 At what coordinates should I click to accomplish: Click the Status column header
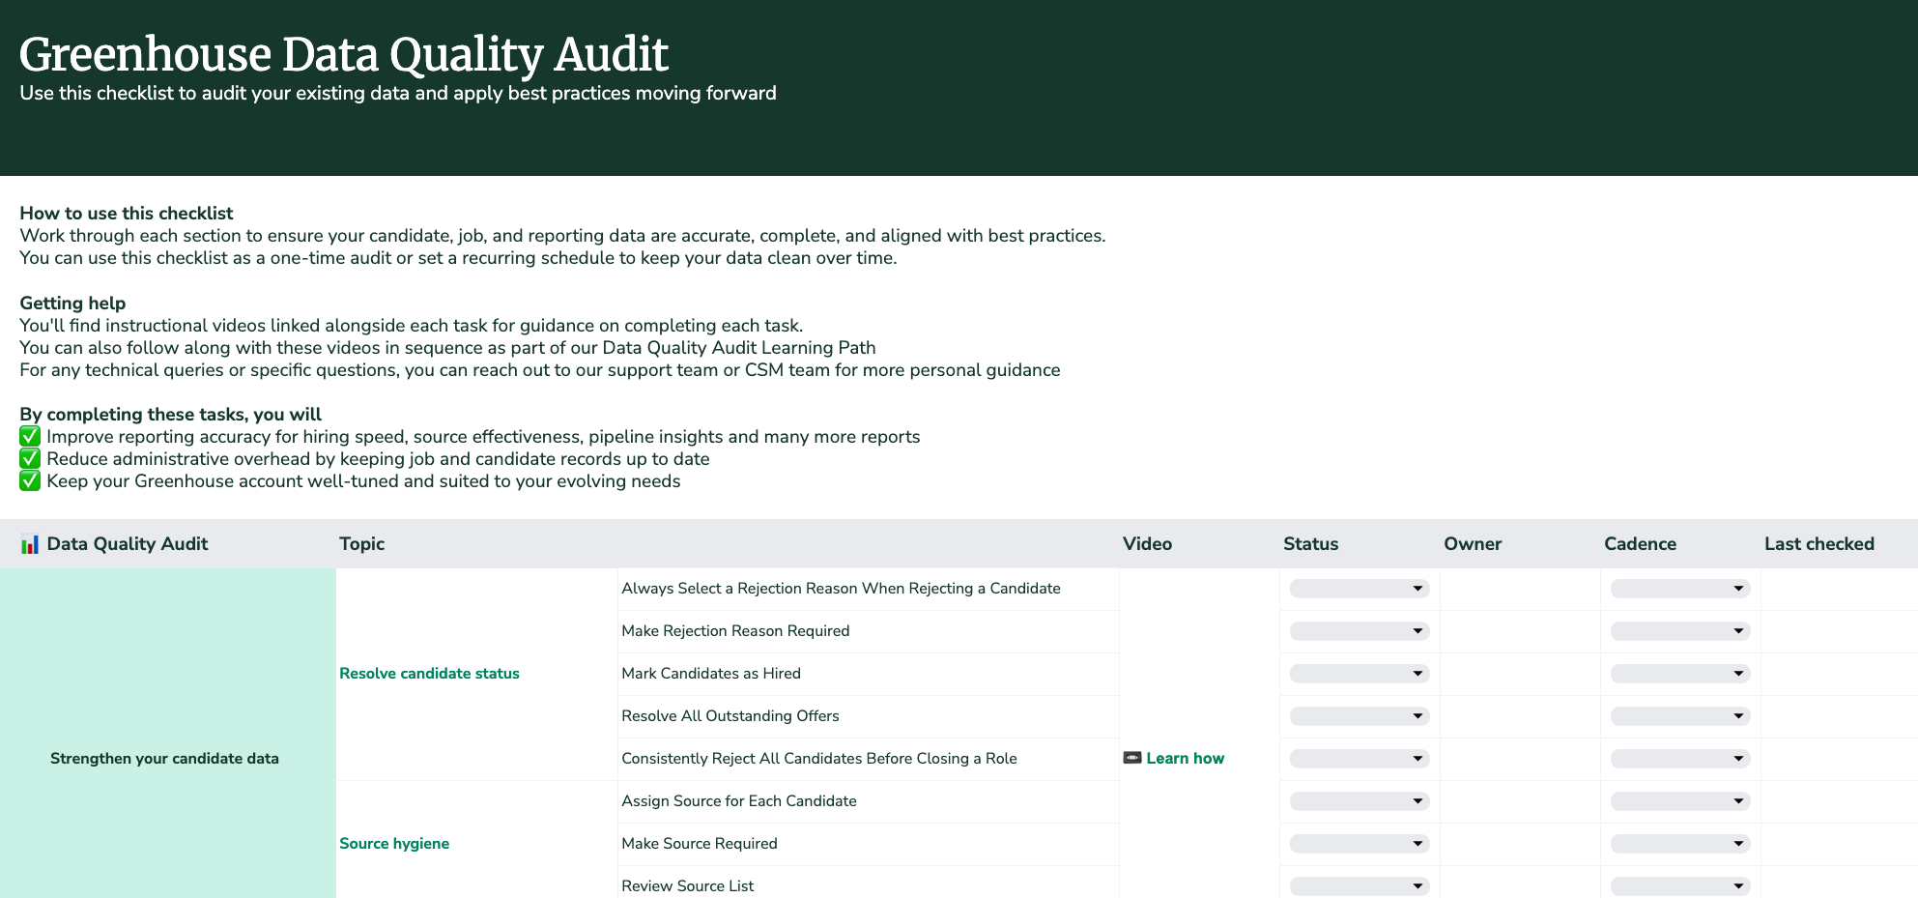pos(1310,544)
